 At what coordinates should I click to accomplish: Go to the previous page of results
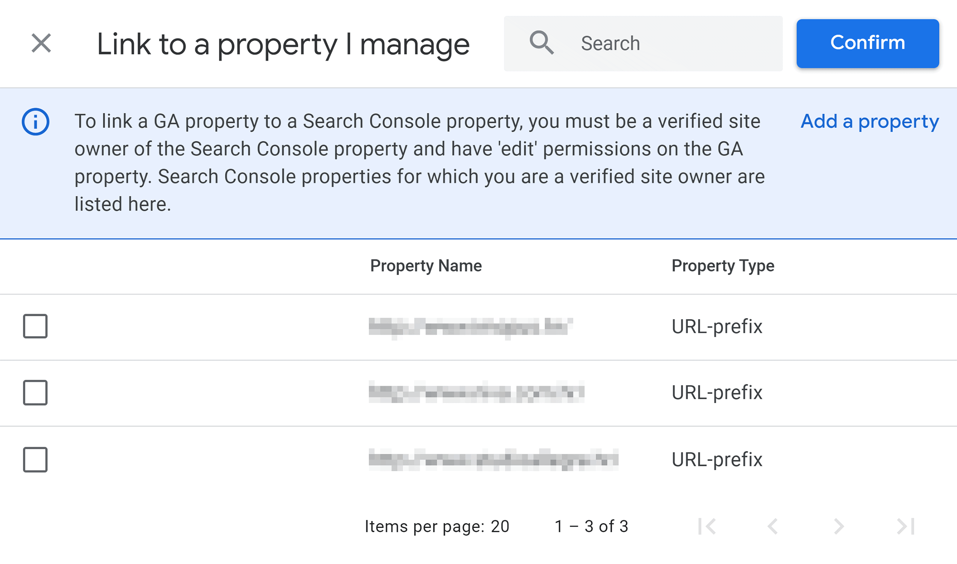tap(772, 526)
